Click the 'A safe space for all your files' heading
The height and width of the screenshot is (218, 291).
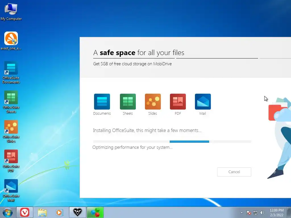point(139,53)
